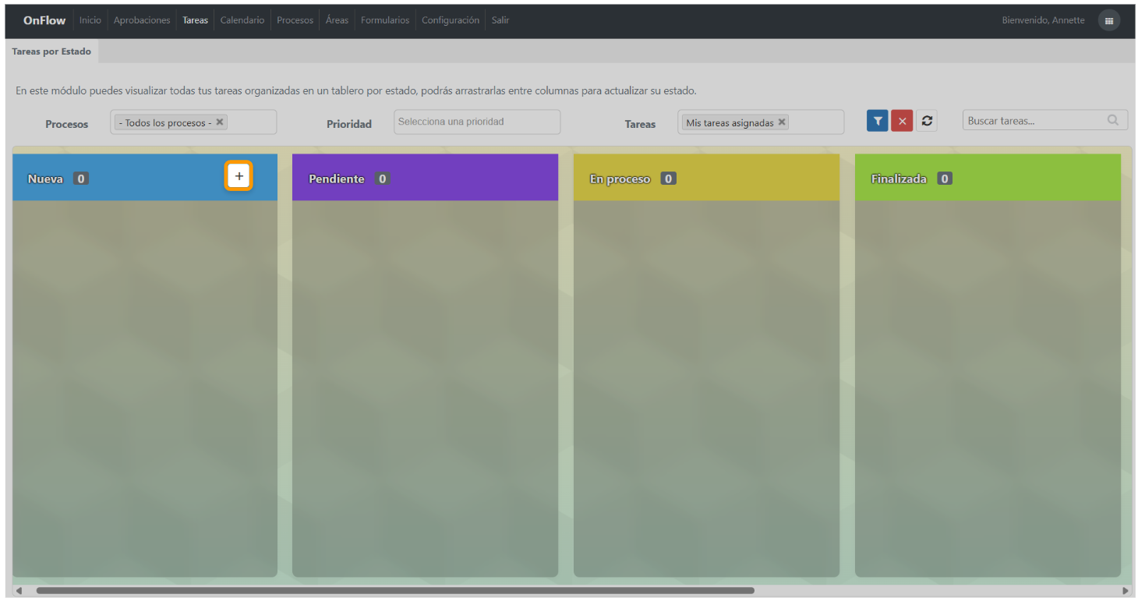Select Tareas in the navigation bar
The height and width of the screenshot is (605, 1138).
[195, 20]
